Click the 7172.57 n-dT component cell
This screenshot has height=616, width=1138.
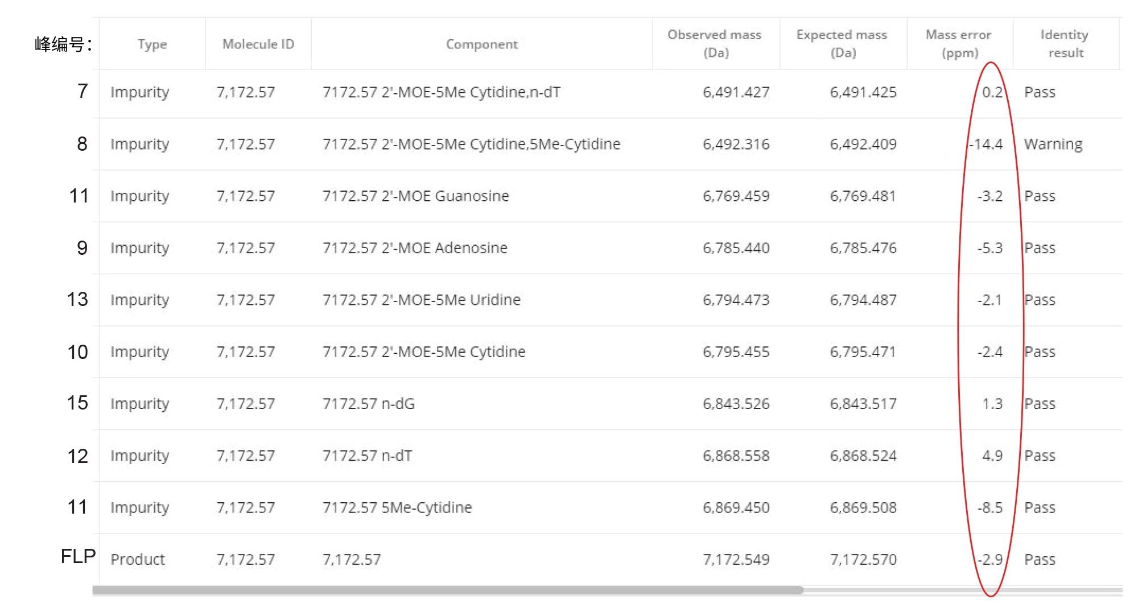[367, 456]
